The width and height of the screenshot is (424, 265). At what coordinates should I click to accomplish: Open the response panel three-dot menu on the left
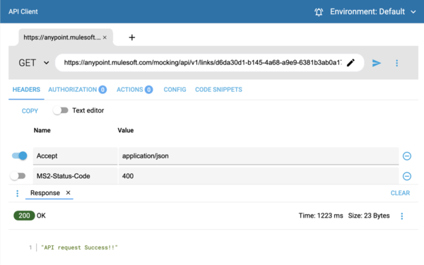(17, 193)
